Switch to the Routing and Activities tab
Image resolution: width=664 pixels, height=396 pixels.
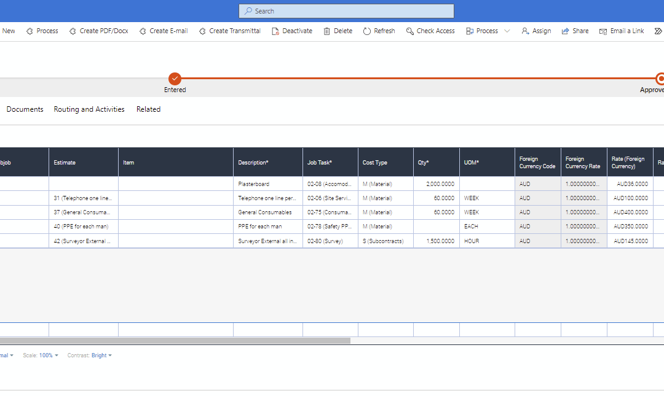[89, 109]
